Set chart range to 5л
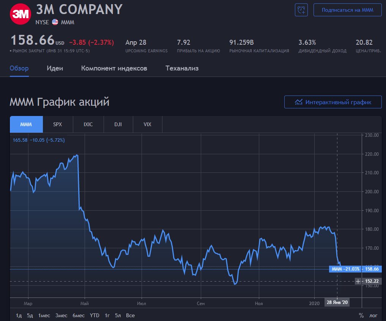 118,315
